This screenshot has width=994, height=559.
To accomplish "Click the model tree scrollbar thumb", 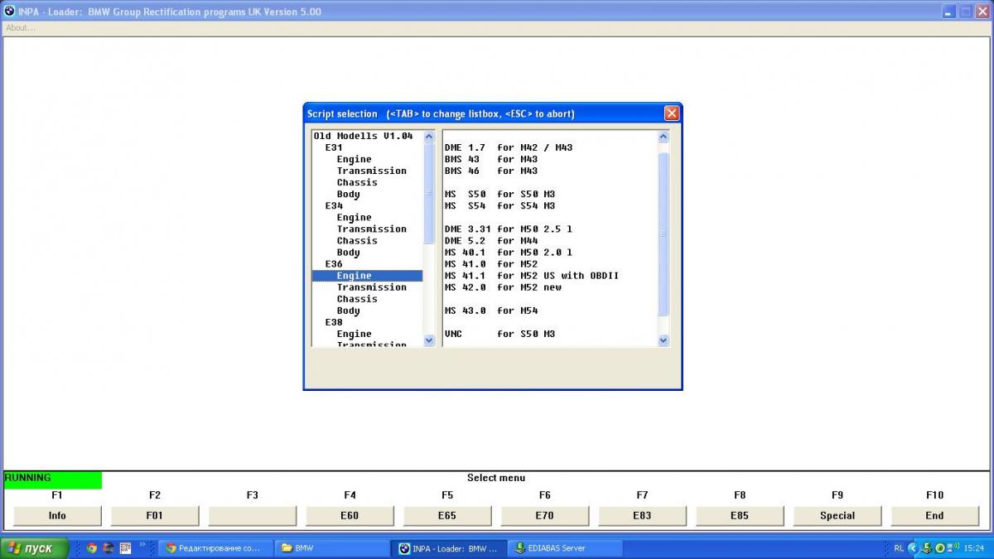I will [x=429, y=192].
